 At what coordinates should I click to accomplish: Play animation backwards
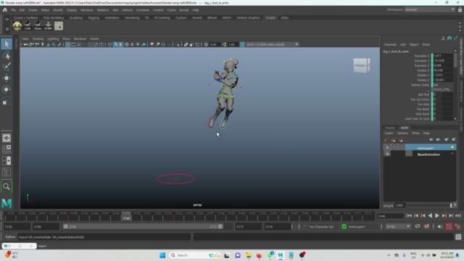click(x=430, y=216)
